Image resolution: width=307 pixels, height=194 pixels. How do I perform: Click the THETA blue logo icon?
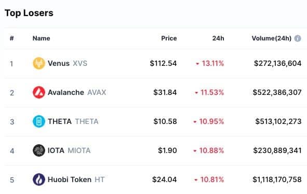tap(39, 121)
